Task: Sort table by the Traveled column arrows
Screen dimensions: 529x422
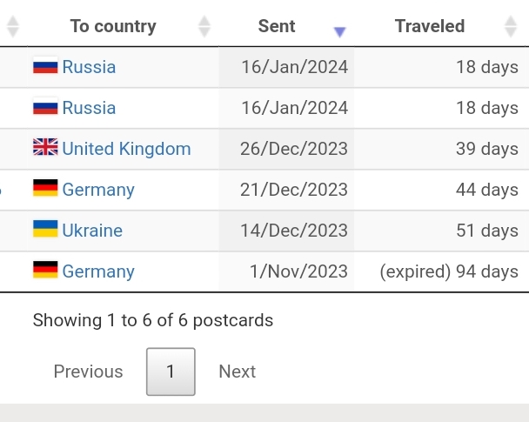Action: tap(511, 26)
